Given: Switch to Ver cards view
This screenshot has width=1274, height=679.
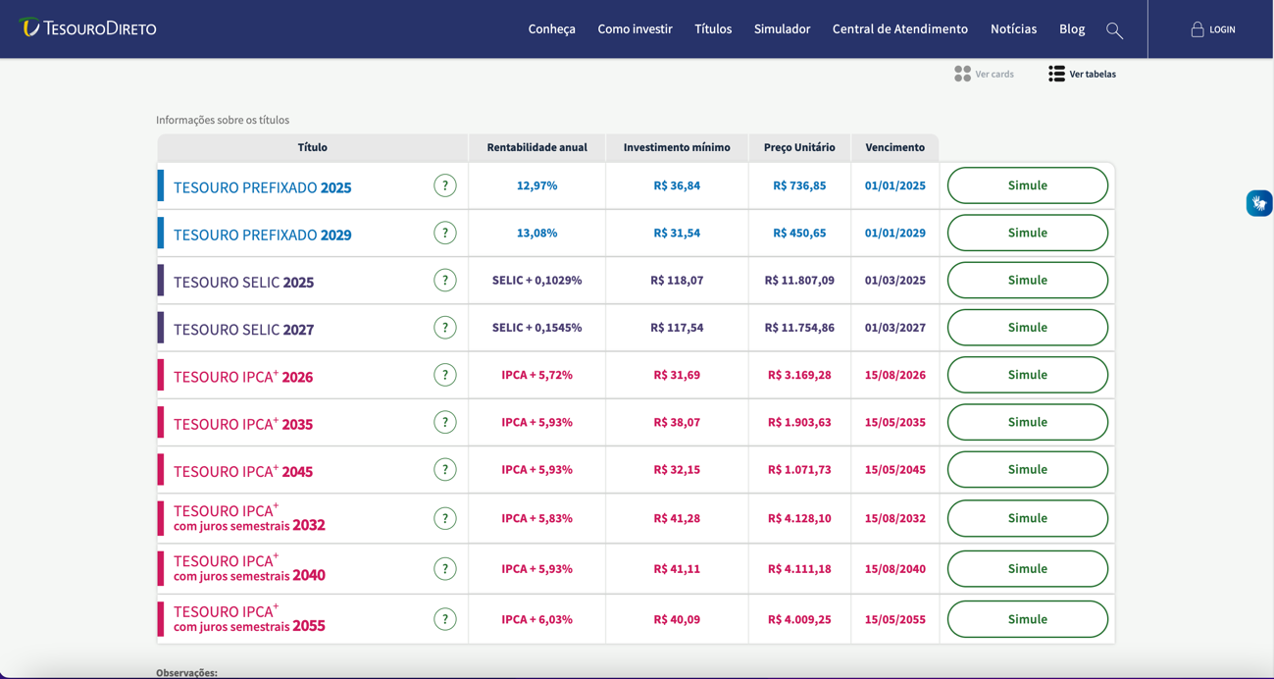Looking at the screenshot, I should coord(984,74).
